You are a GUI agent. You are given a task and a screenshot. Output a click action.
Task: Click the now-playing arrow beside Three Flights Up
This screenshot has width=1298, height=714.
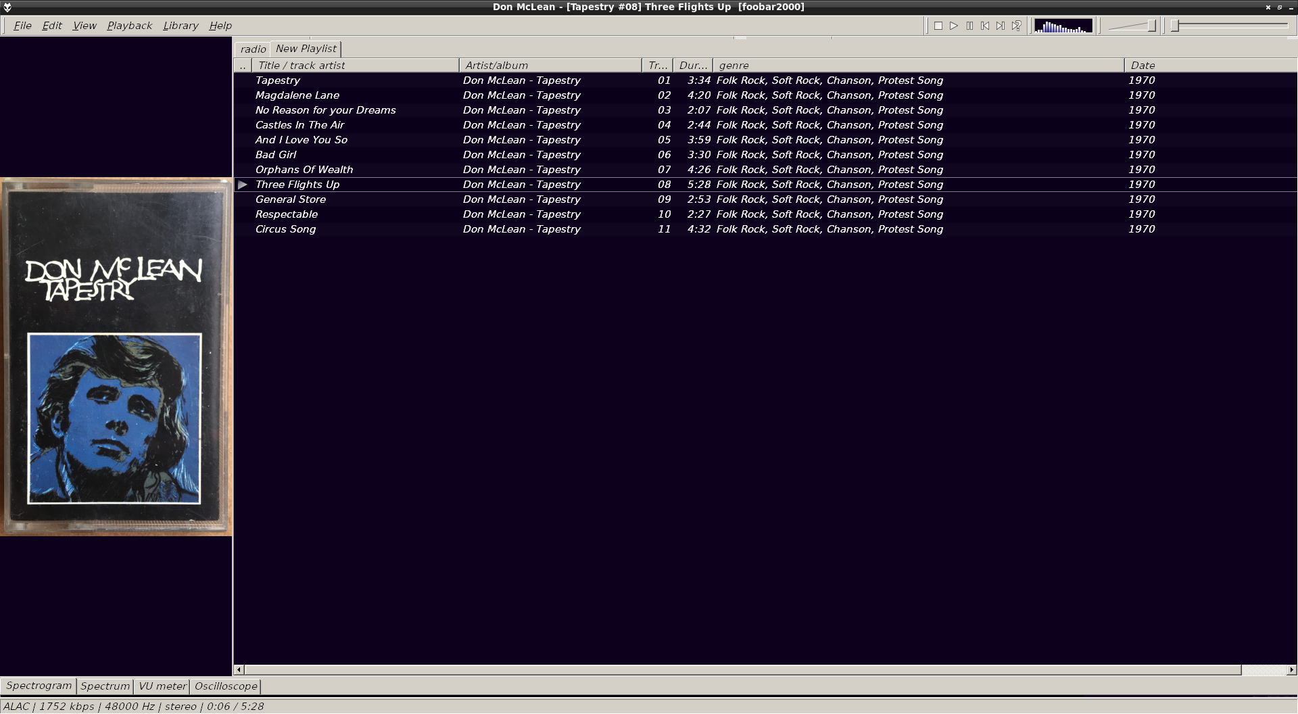tap(243, 185)
